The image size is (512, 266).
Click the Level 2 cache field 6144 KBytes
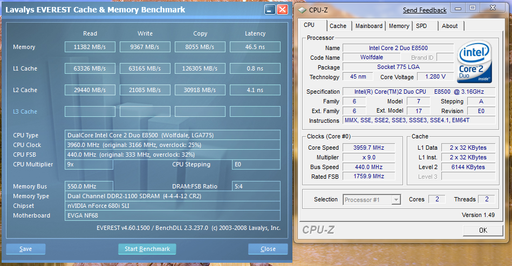pos(468,167)
